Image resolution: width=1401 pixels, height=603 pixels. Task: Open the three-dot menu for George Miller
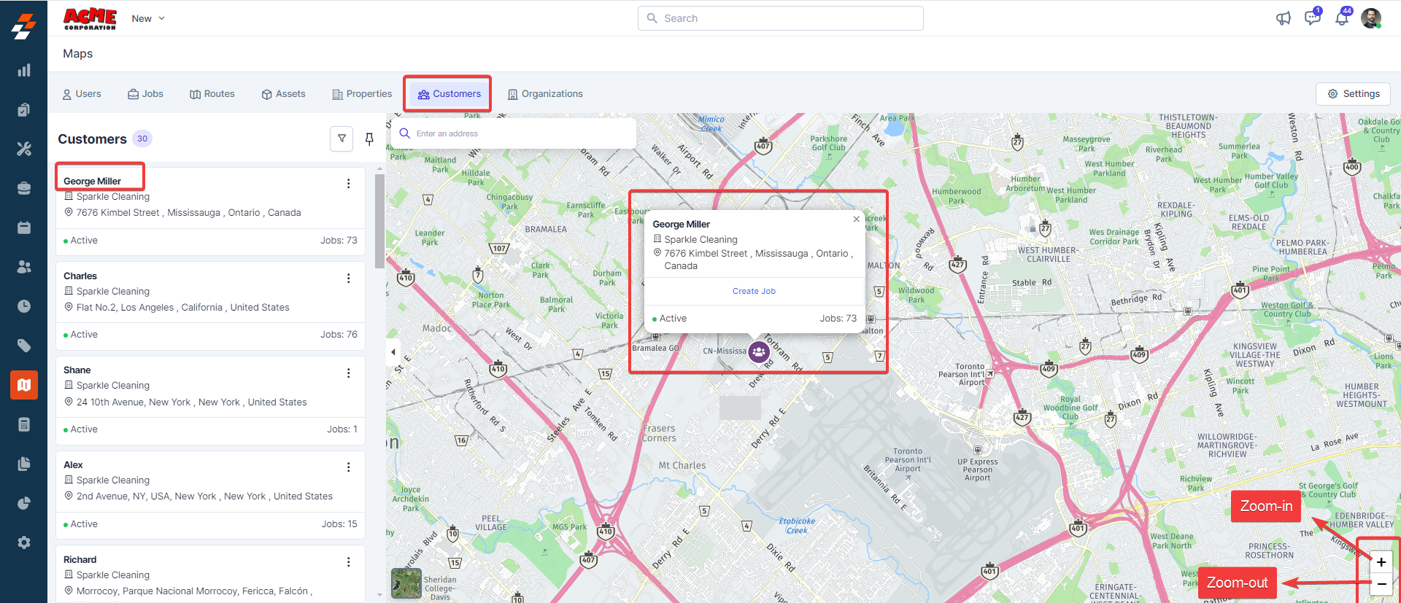(x=348, y=184)
